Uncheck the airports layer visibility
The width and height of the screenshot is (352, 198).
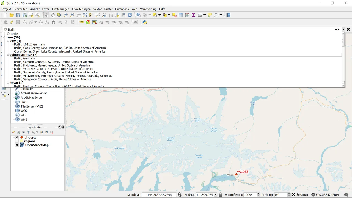pyautogui.click(x=17, y=137)
